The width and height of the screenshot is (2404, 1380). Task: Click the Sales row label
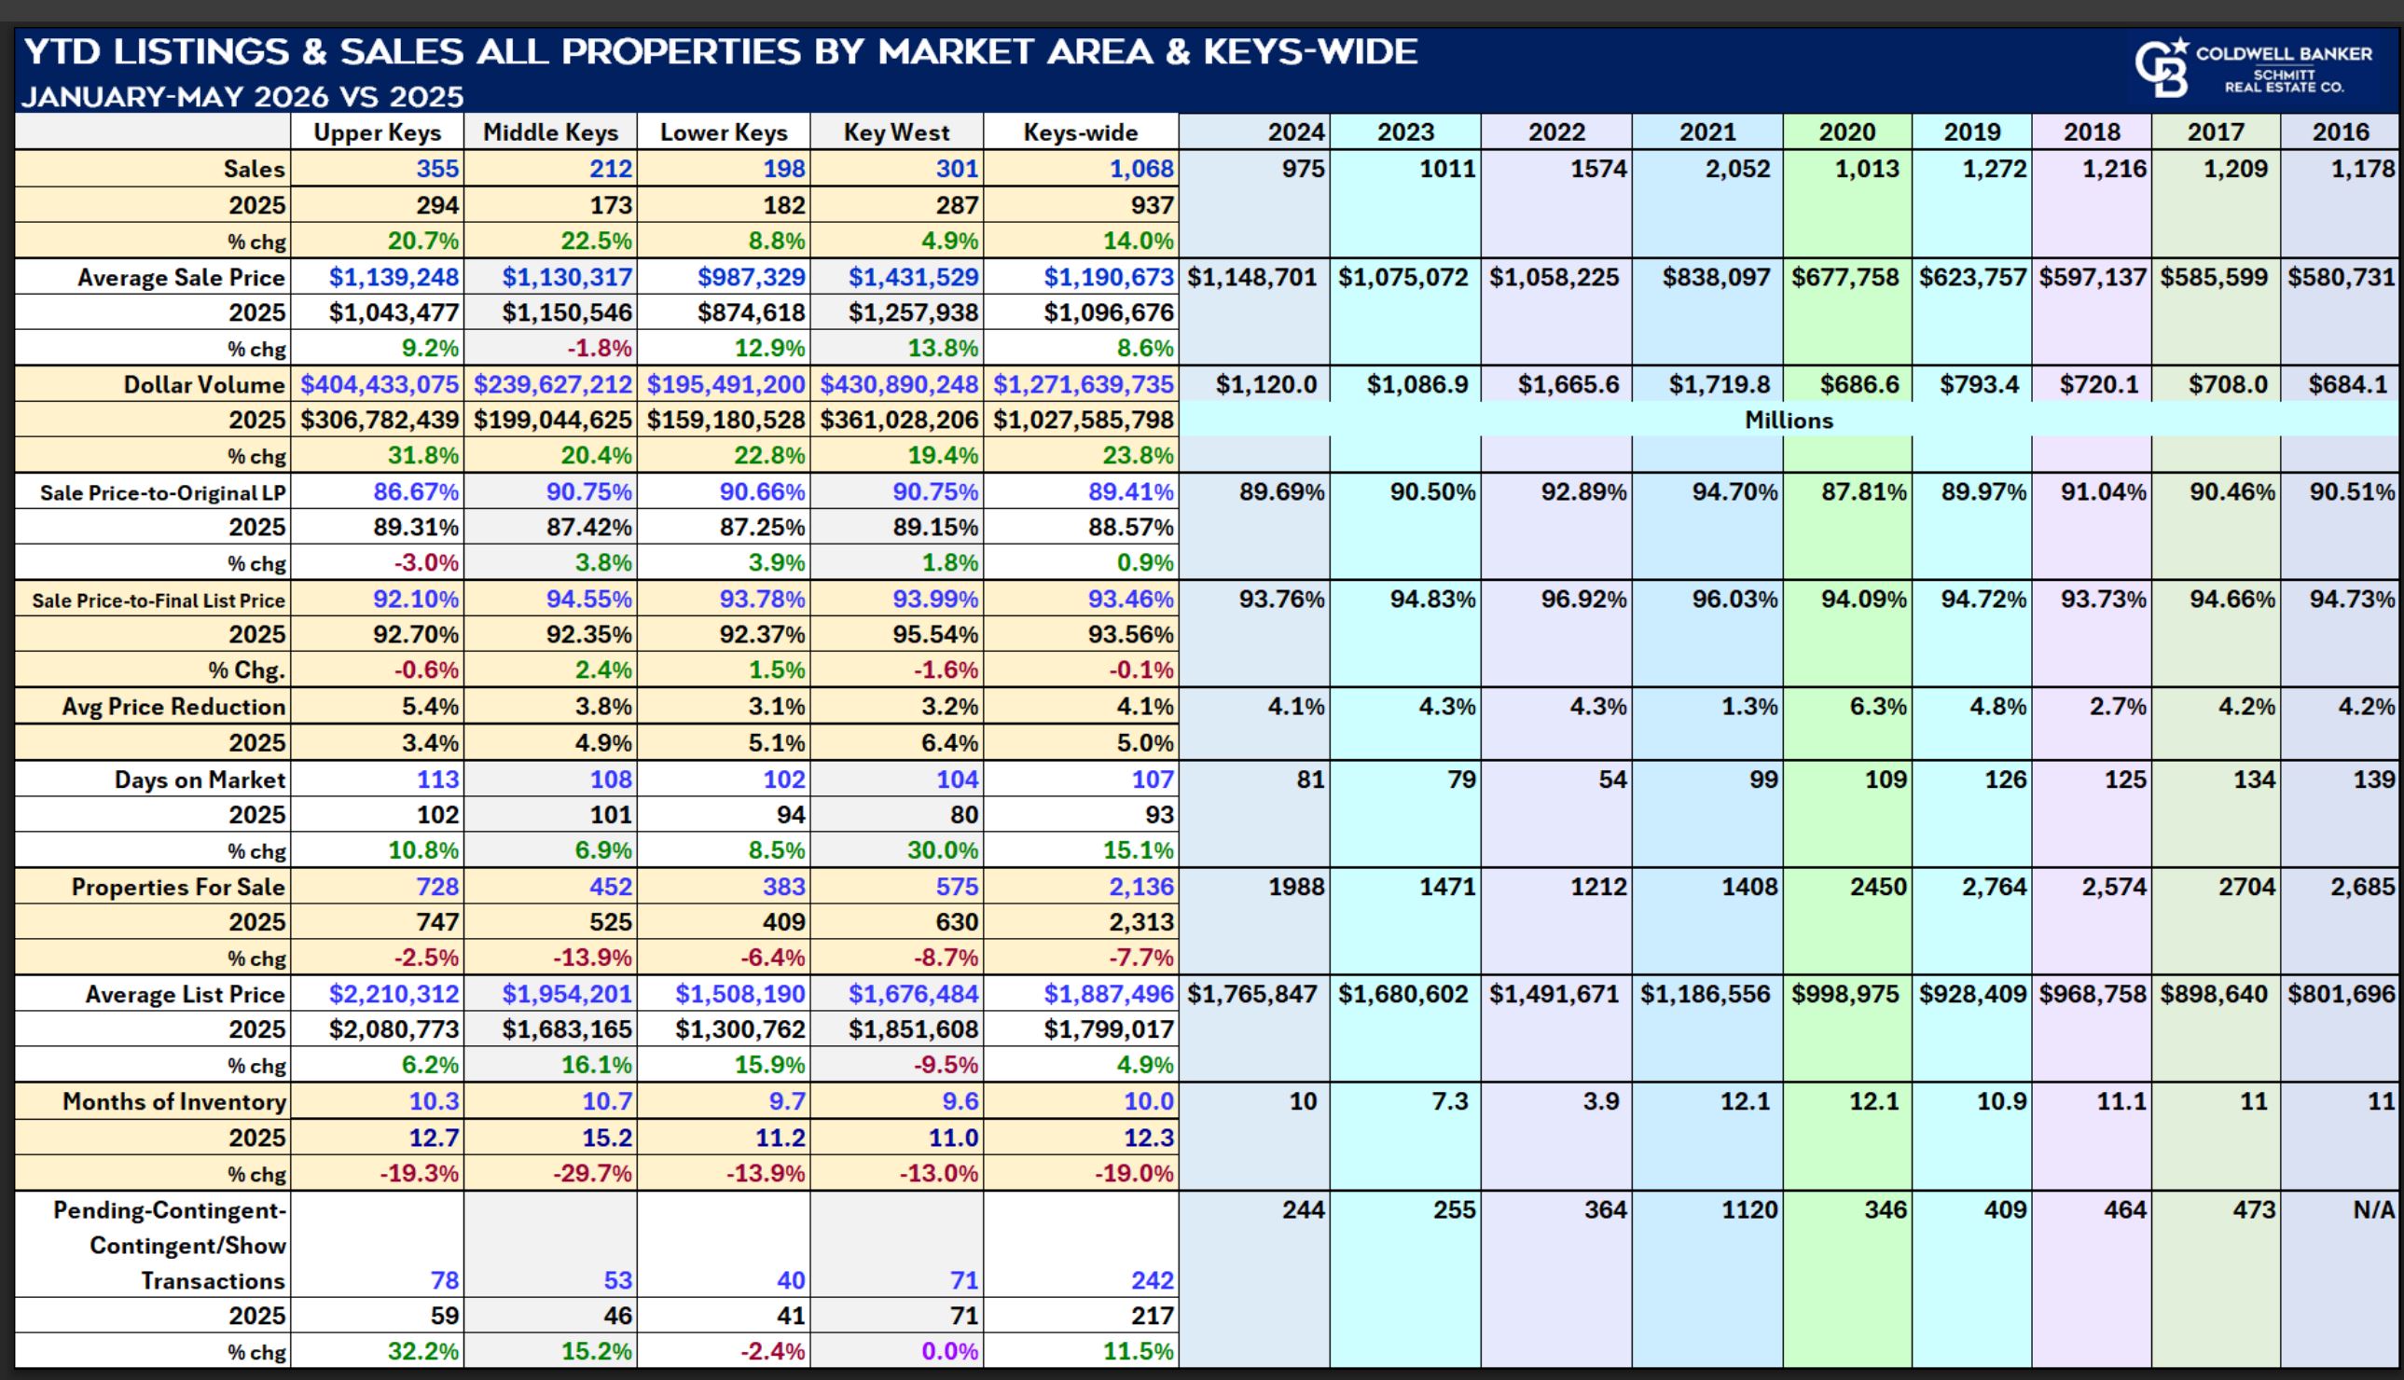point(254,169)
